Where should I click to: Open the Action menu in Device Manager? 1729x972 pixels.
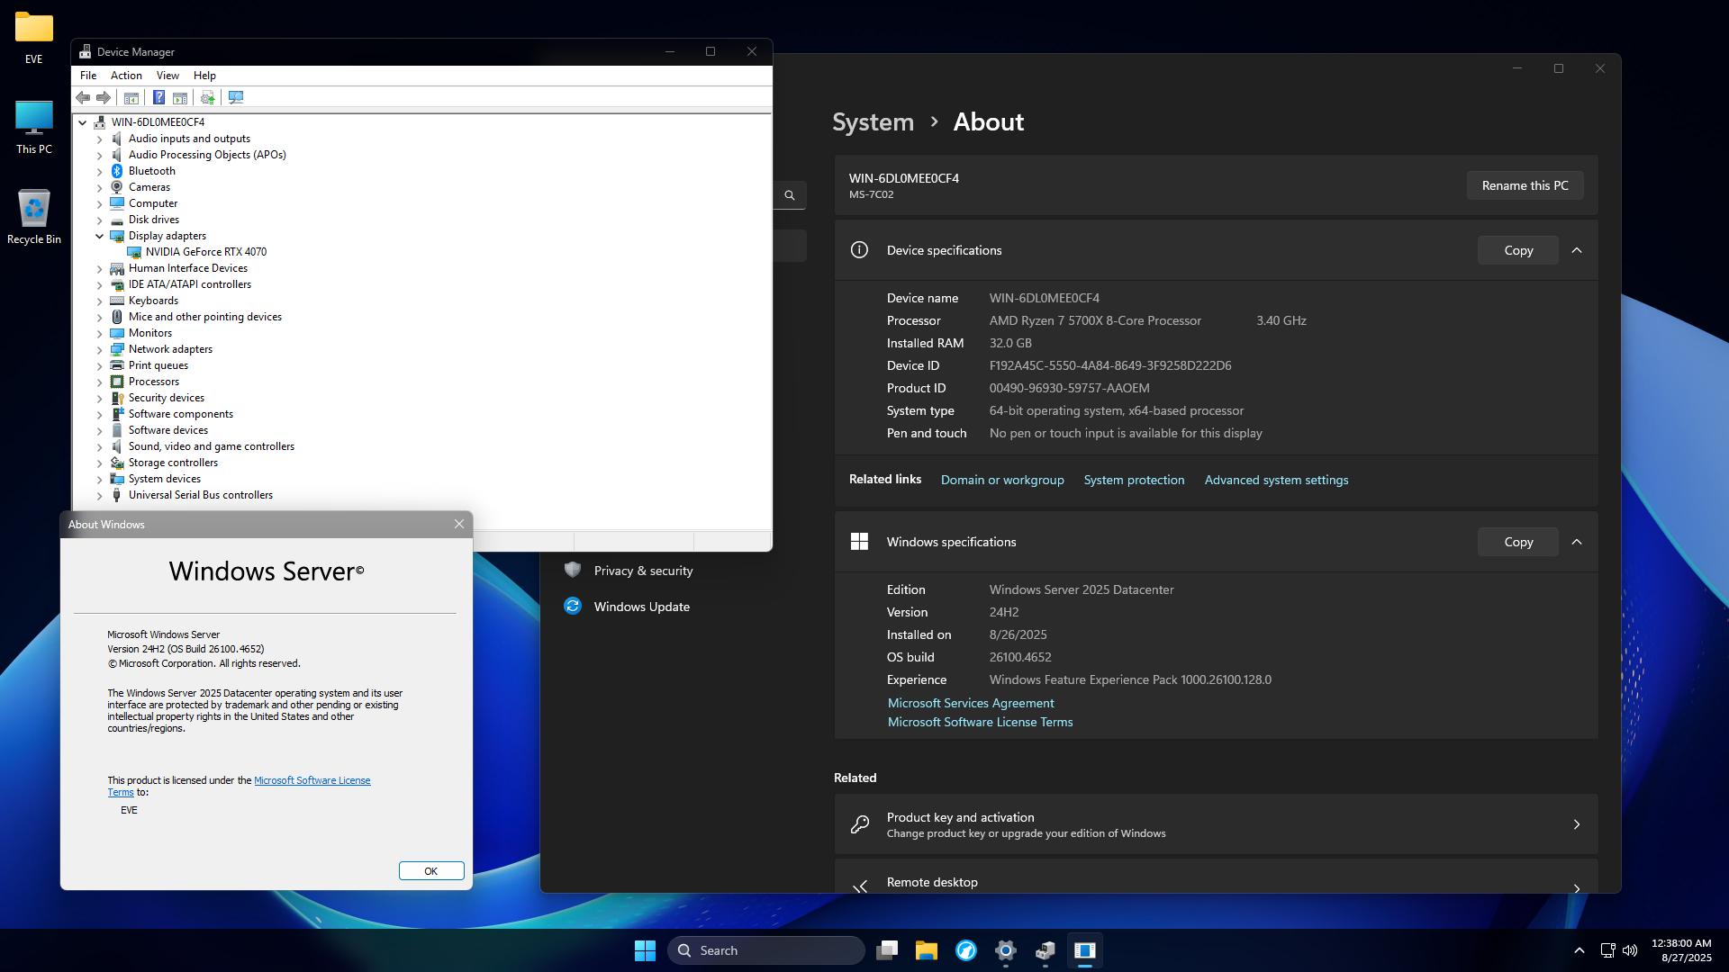click(126, 76)
